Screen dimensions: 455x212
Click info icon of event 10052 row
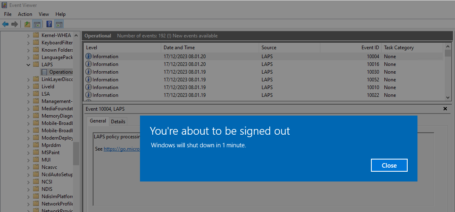(x=89, y=79)
